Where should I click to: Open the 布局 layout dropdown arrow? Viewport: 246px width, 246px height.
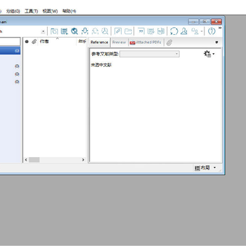point(215,168)
